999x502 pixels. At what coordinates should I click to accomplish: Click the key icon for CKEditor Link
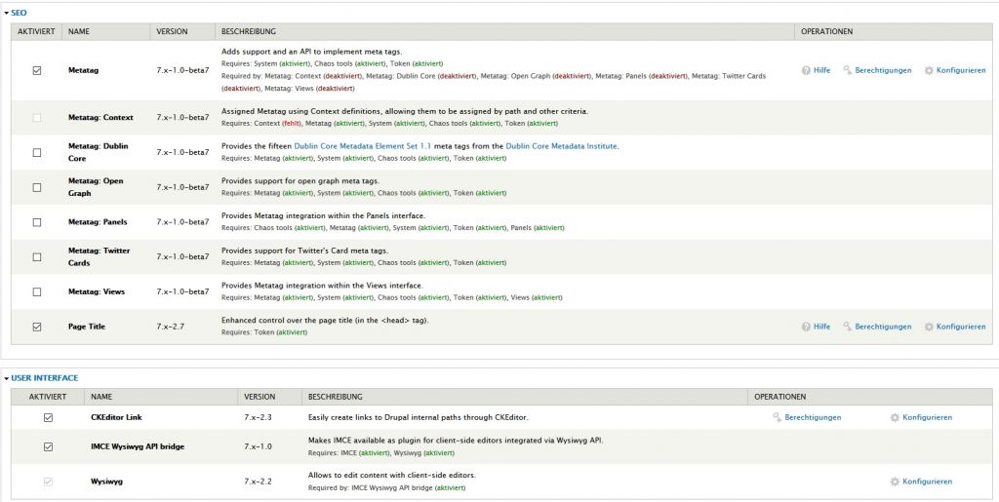(778, 417)
